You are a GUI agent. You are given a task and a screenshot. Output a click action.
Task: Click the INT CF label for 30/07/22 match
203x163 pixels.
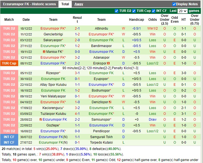click(9, 137)
